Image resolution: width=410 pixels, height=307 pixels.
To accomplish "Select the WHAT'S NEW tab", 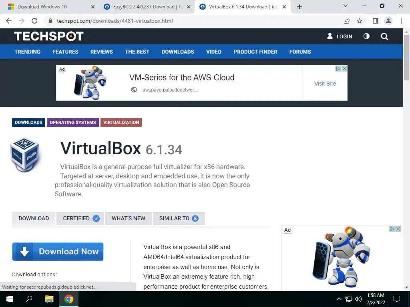I will coord(129,218).
